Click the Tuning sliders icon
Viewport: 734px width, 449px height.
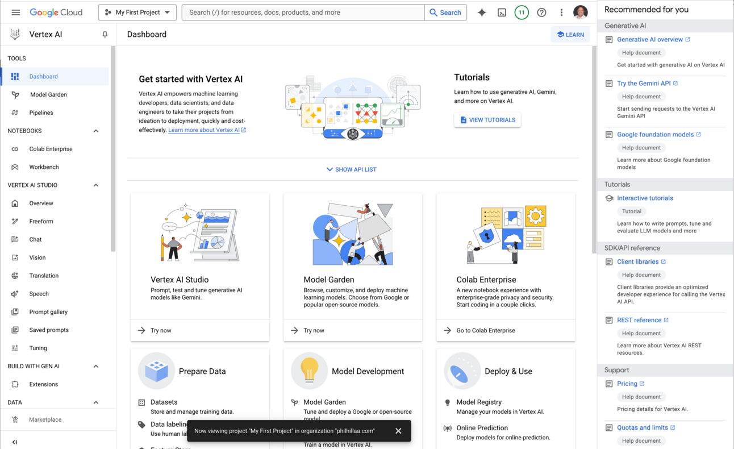[15, 348]
